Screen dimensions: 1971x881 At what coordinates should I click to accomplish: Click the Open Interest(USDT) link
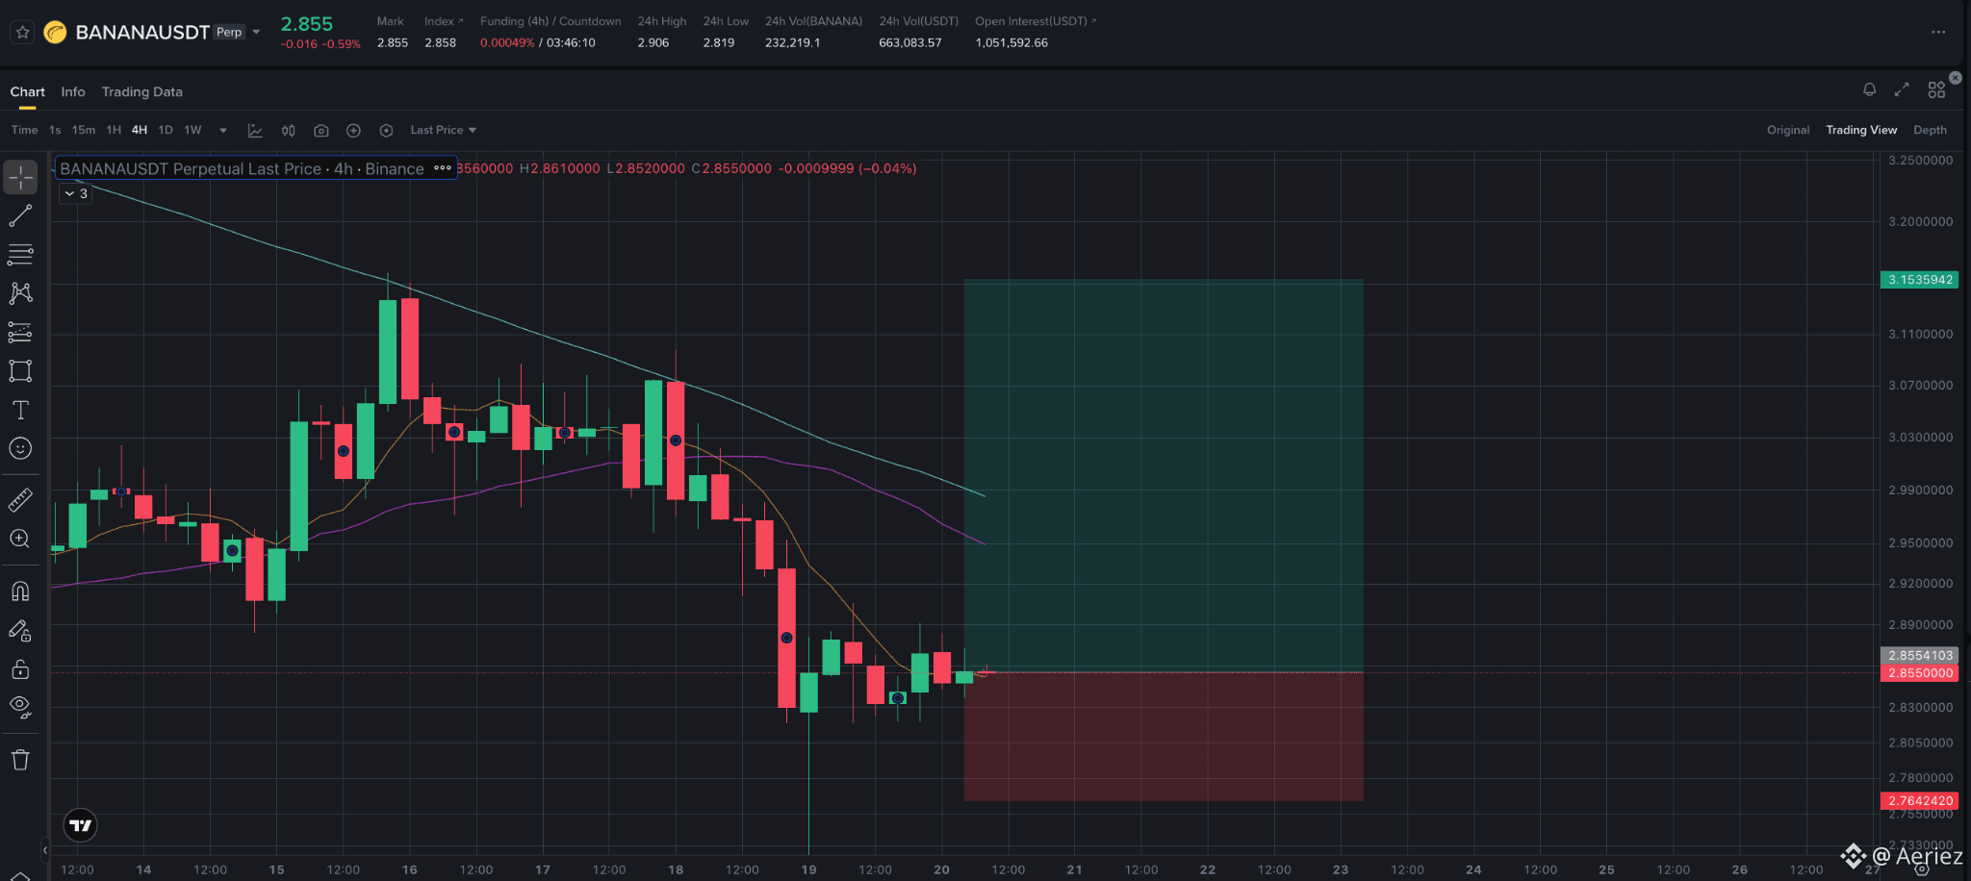click(1036, 21)
